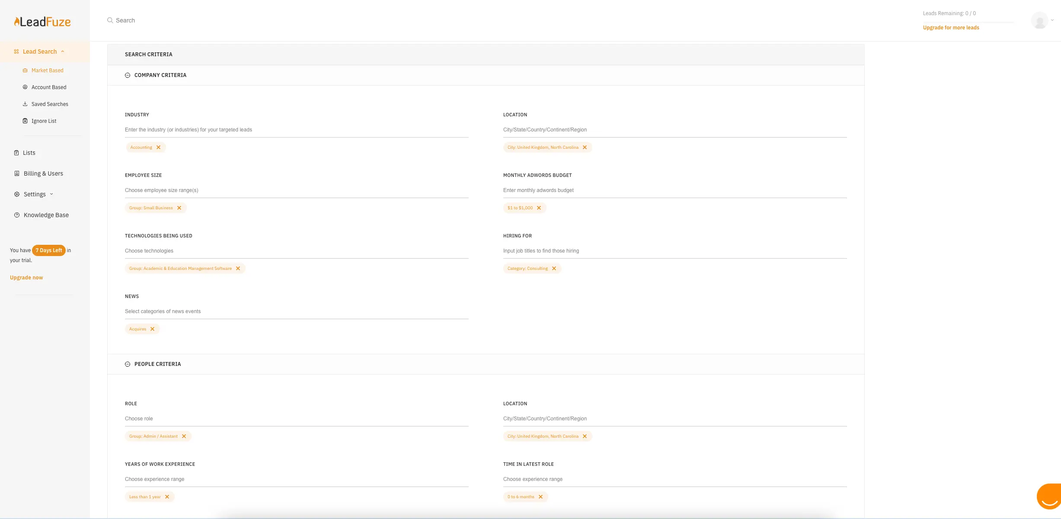Click the Upgrade now link
This screenshot has height=519, width=1061.
click(26, 278)
